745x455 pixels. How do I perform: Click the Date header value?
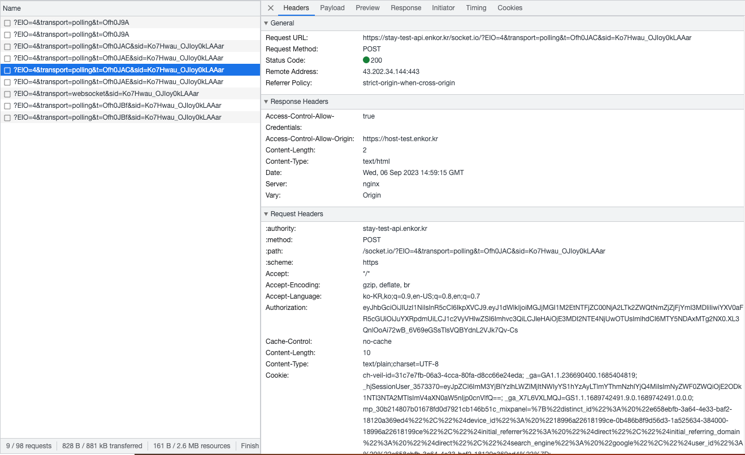point(413,173)
